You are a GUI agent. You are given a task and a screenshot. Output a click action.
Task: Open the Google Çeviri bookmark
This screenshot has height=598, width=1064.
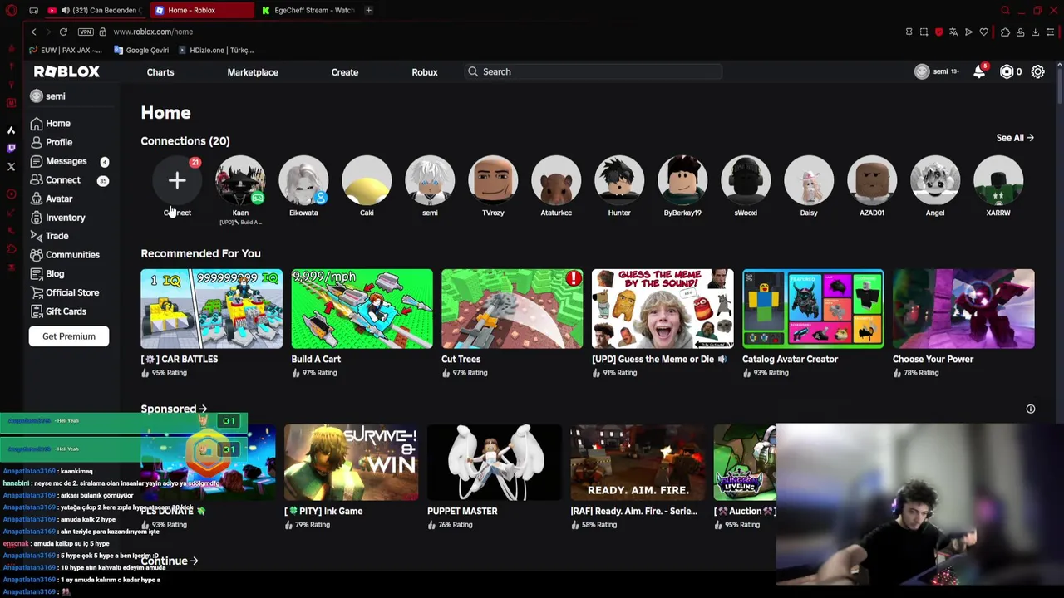coord(141,50)
